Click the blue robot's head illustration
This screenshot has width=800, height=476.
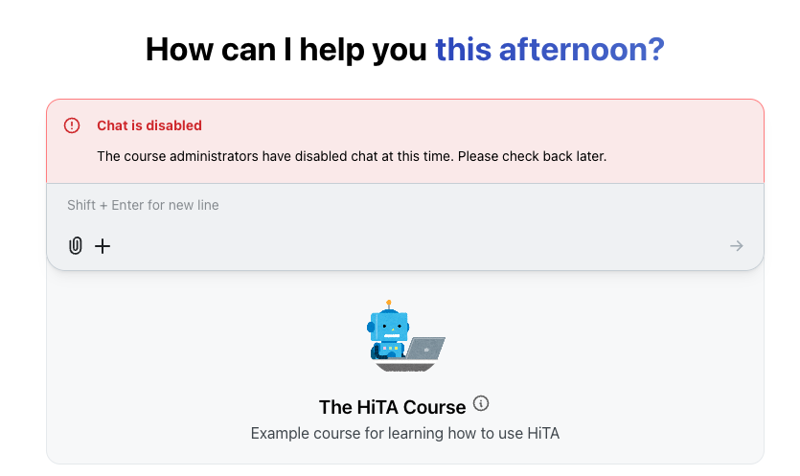pos(390,326)
